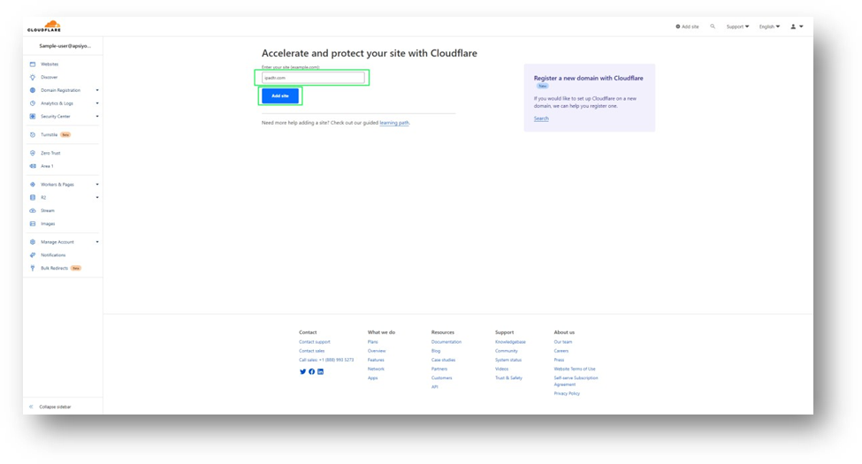Image resolution: width=862 pixels, height=464 pixels.
Task: Click the Cloudflare logo in the header
Action: (x=44, y=26)
